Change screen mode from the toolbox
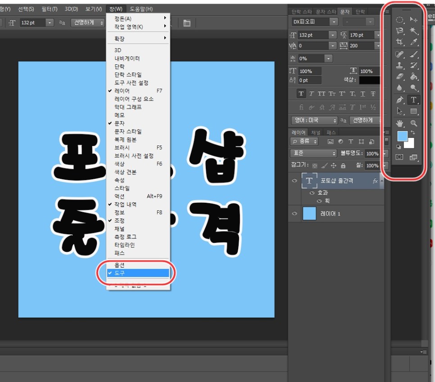This screenshot has height=382, width=435. click(x=414, y=157)
